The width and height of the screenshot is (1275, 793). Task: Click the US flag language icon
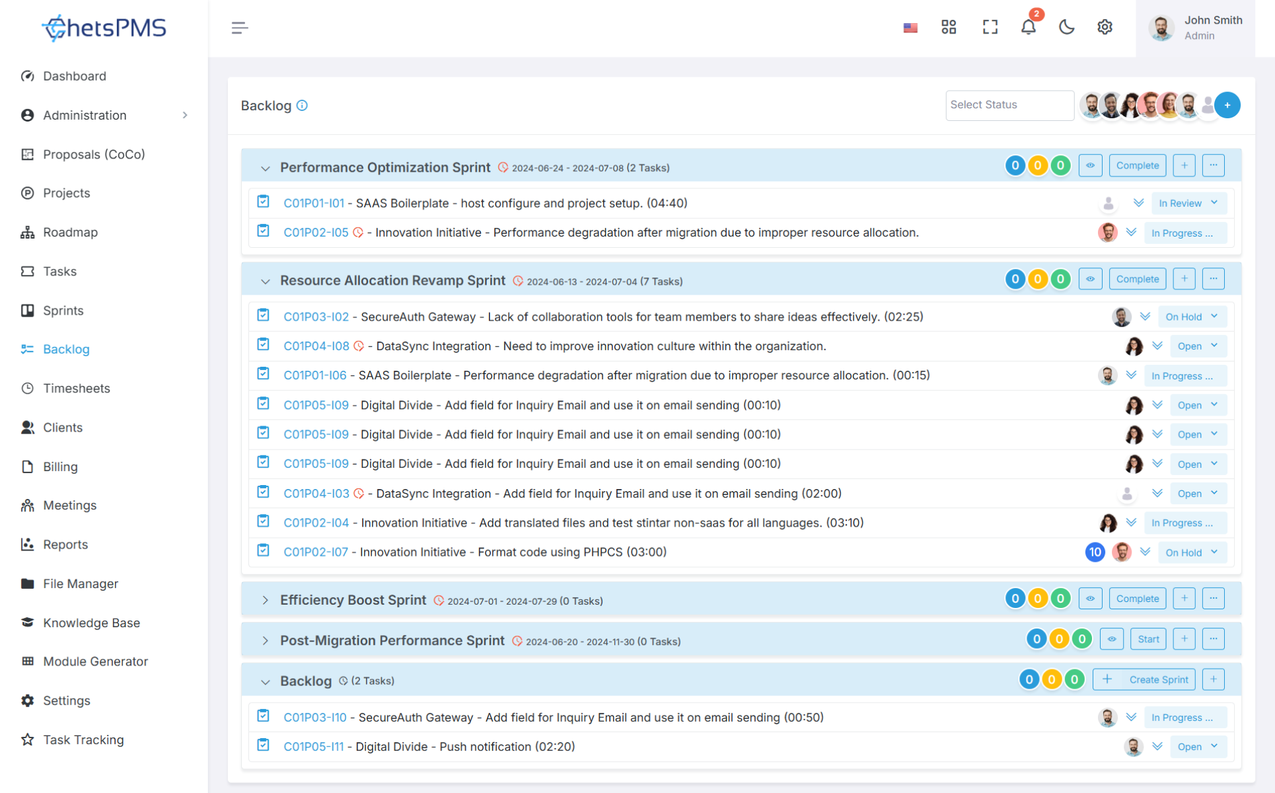910,28
